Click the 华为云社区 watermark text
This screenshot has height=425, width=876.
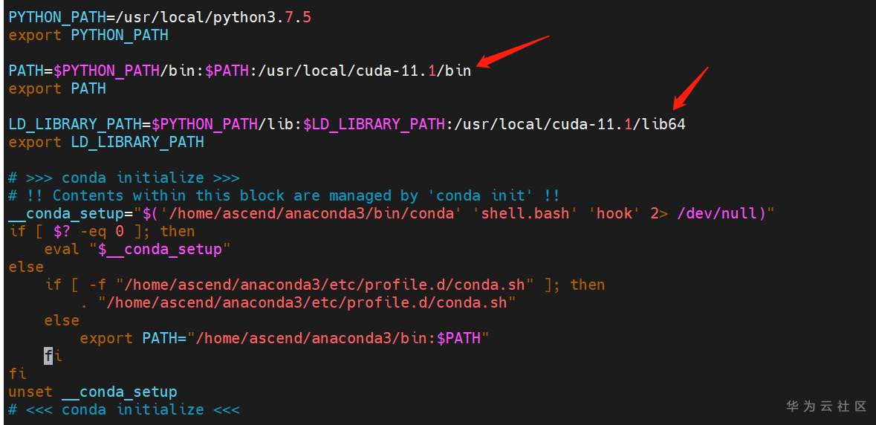pos(826,406)
